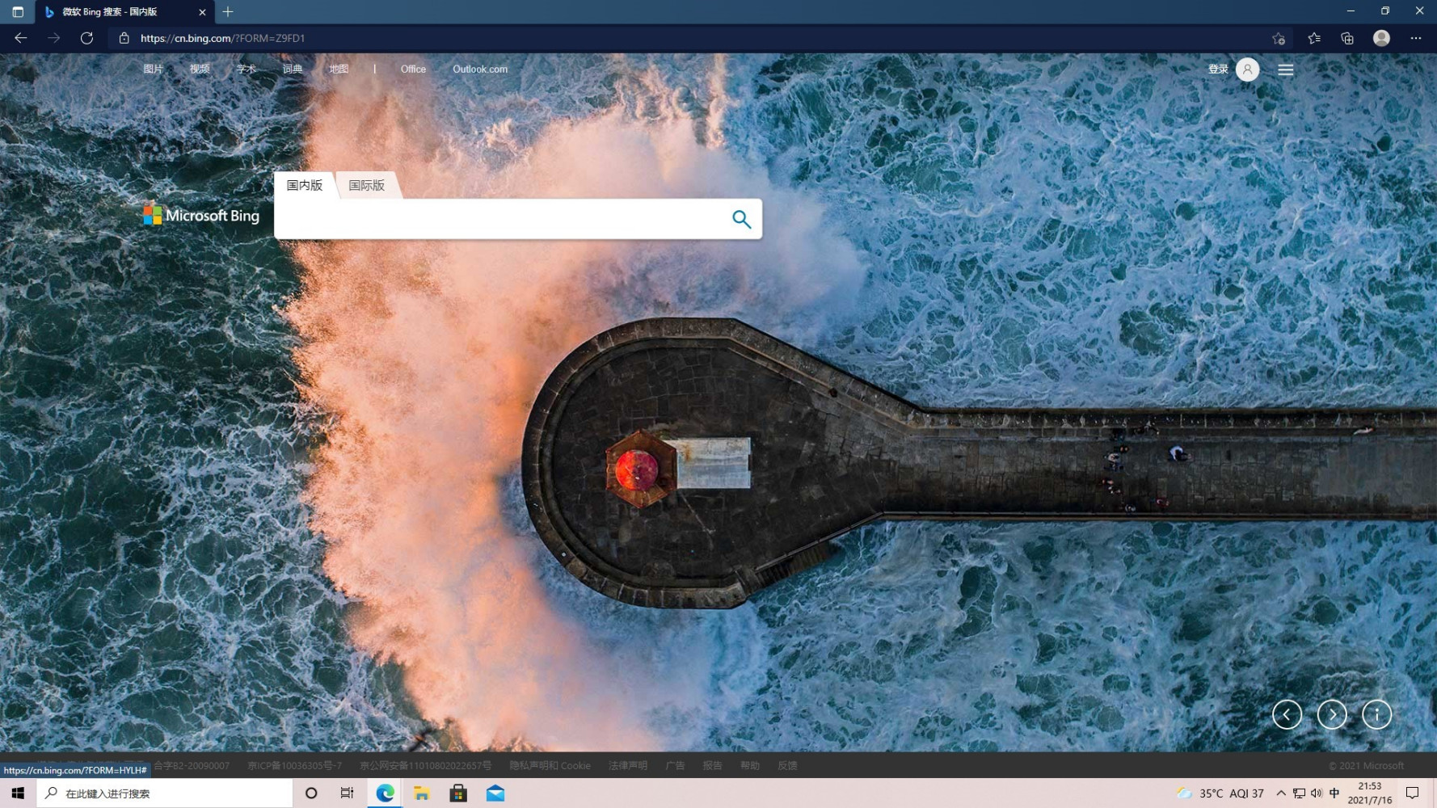This screenshot has width=1437, height=808.
Task: Select the 国内版 tab
Action: click(x=303, y=185)
